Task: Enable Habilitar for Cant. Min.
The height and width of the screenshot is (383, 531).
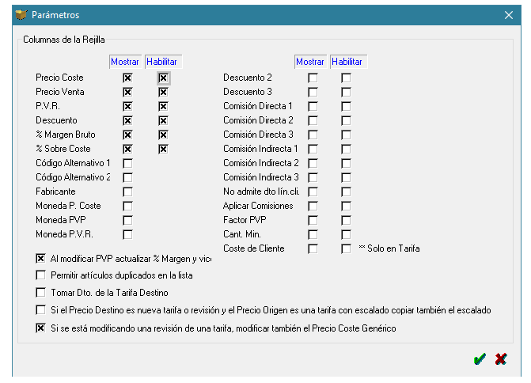Action: pyautogui.click(x=346, y=234)
